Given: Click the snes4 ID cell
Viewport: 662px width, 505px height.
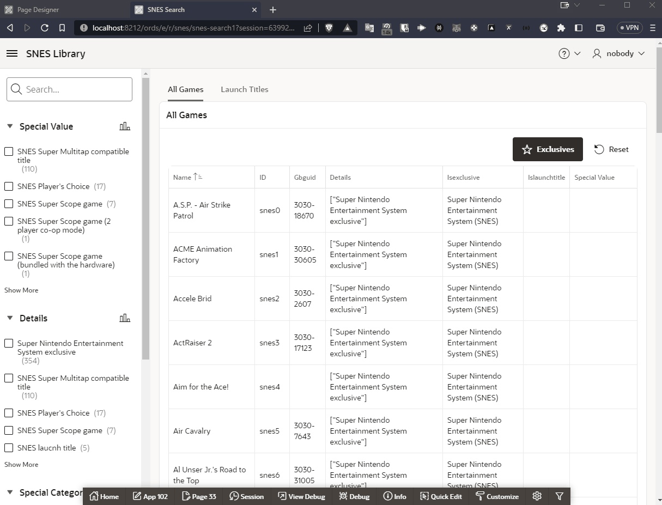Looking at the screenshot, I should coord(272,387).
